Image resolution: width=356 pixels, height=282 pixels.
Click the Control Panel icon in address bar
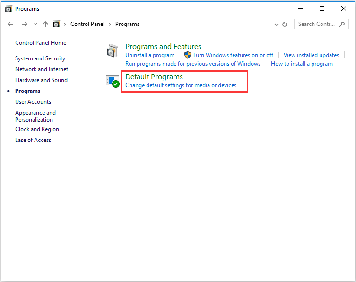tap(56, 24)
